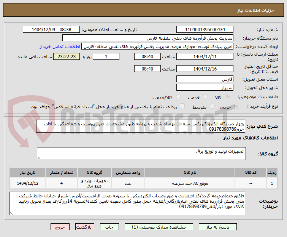Click the ردیف column header
Viewport: 287px width, 237px height.
coord(272,173)
